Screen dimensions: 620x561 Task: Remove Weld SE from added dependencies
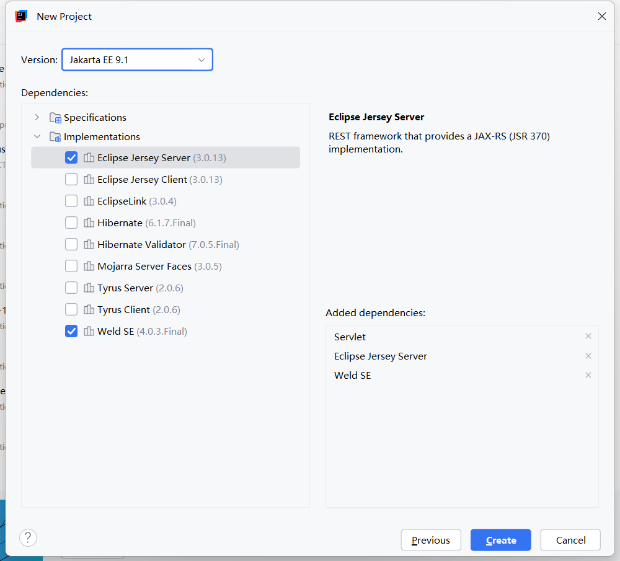pyautogui.click(x=588, y=375)
